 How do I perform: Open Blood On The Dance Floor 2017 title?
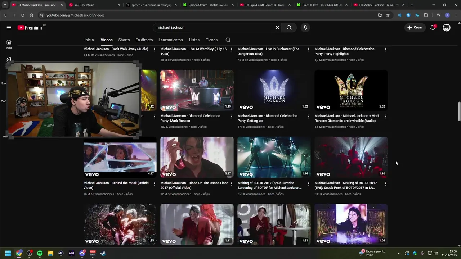(x=194, y=185)
